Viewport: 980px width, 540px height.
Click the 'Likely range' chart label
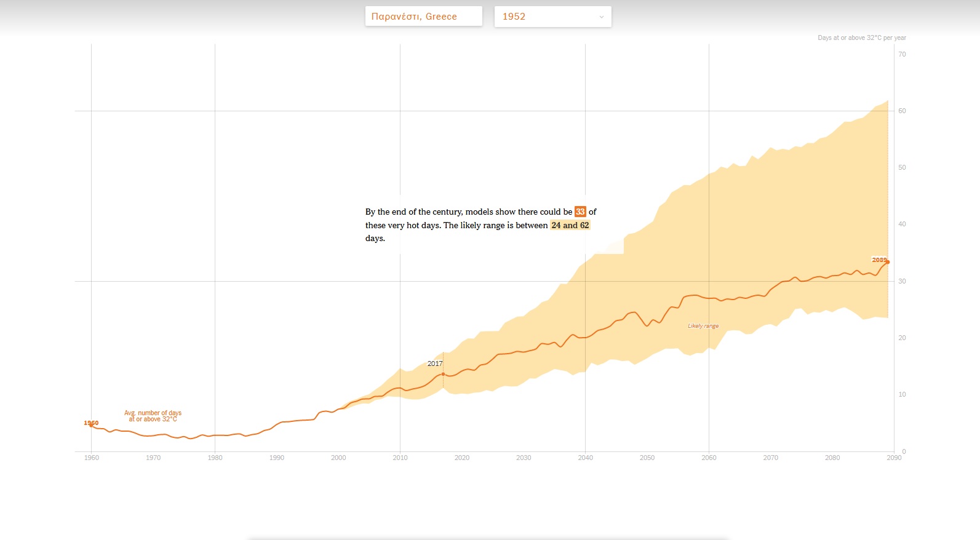[703, 326]
